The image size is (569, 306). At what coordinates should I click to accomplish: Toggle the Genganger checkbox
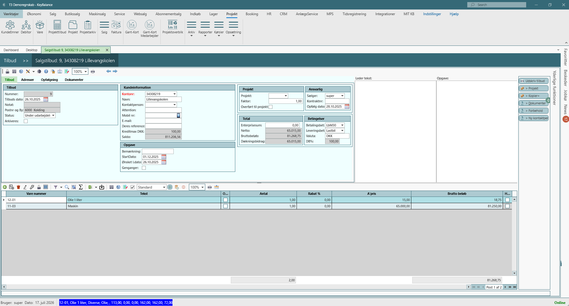[144, 168]
